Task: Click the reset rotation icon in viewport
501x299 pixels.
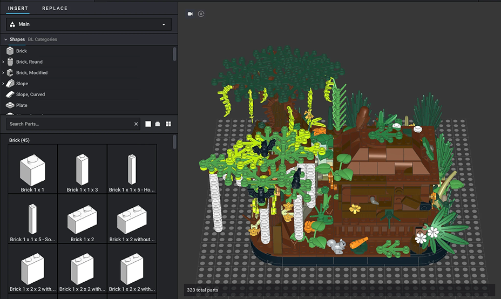Action: 201,13
